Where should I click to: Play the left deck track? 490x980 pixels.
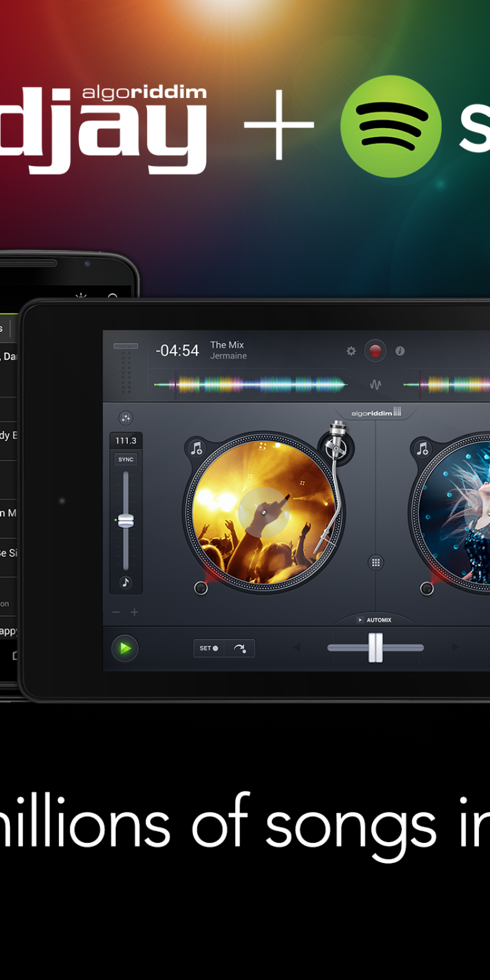click(x=125, y=648)
